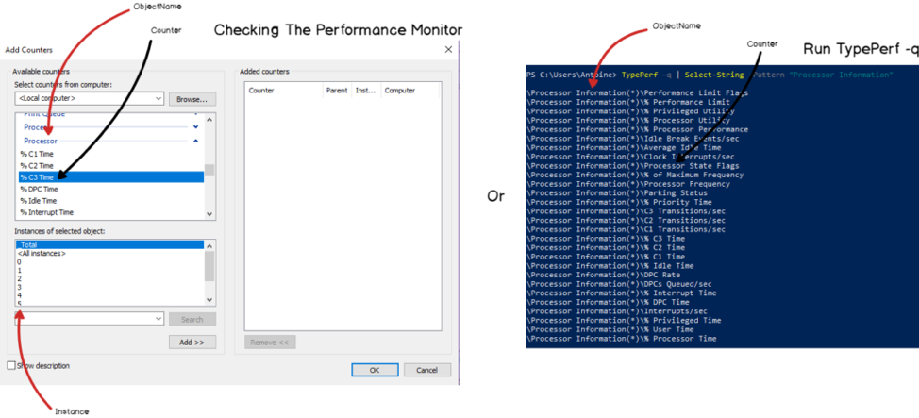Choose <All instances> in instance list
919x418 pixels.
(109, 253)
